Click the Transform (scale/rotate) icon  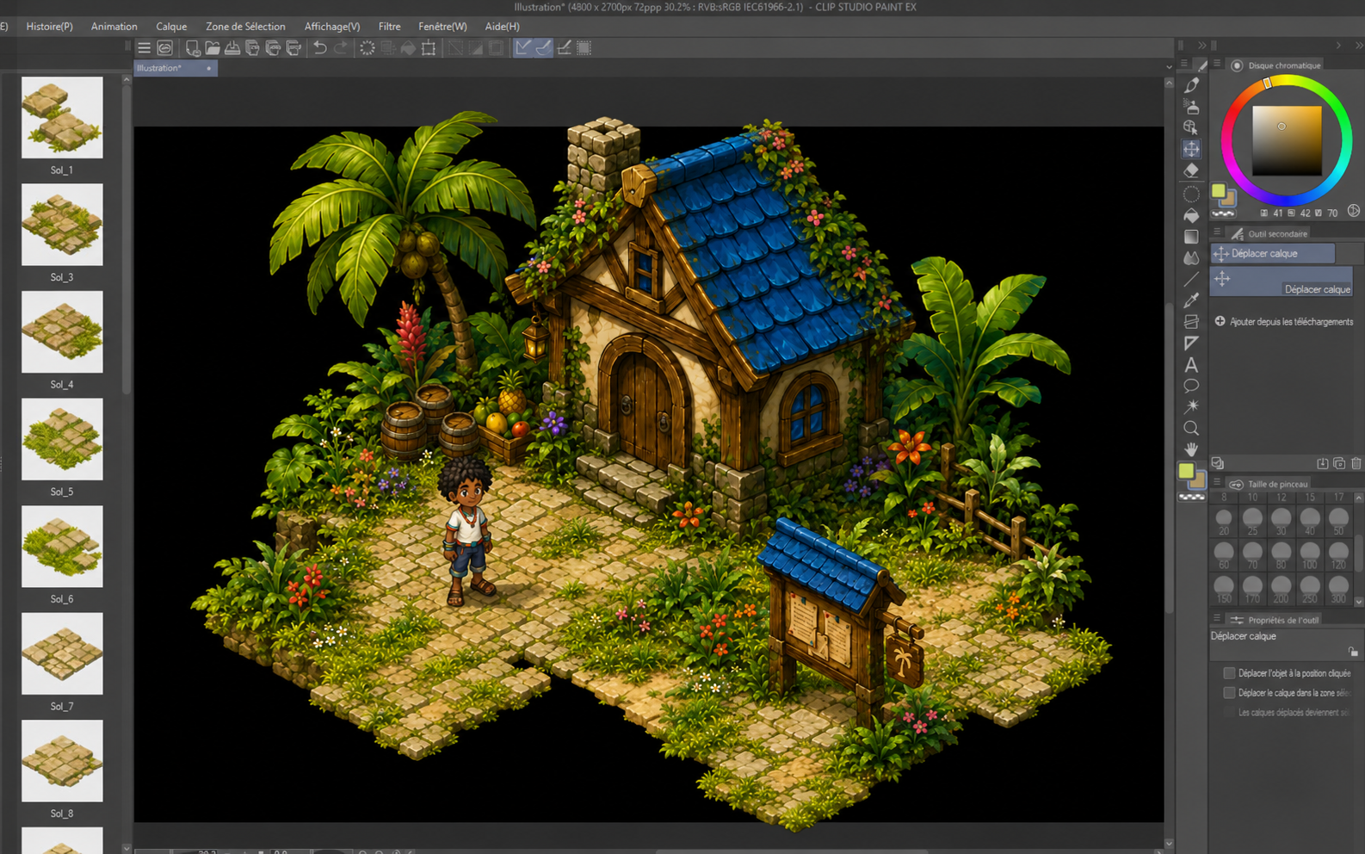coord(429,48)
